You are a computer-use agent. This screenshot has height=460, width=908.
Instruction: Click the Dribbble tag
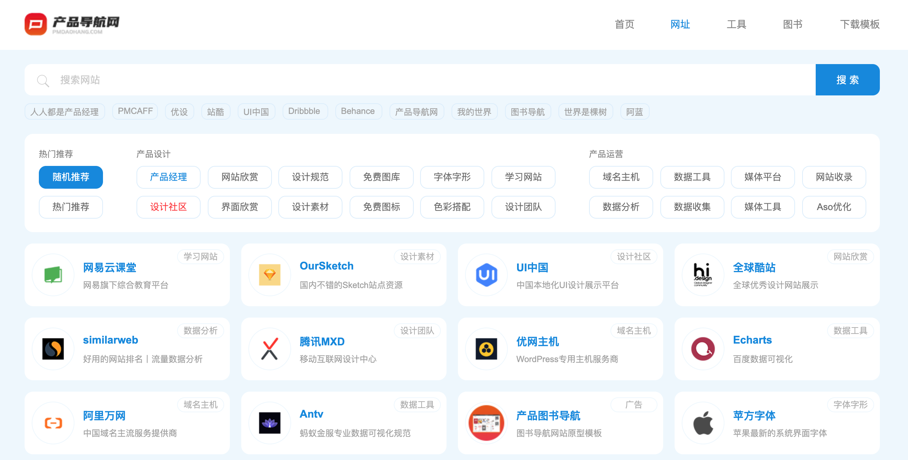pyautogui.click(x=305, y=112)
